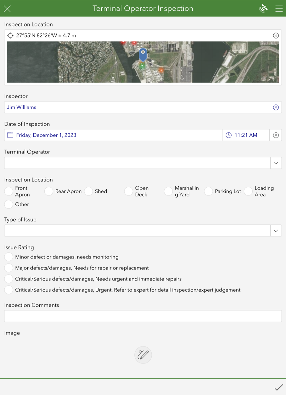Viewport: 286px width, 395px height.
Task: Click the GPS satellite status icon
Action: coord(263,9)
